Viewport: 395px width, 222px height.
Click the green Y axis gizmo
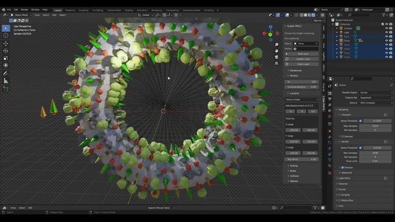tap(270, 35)
